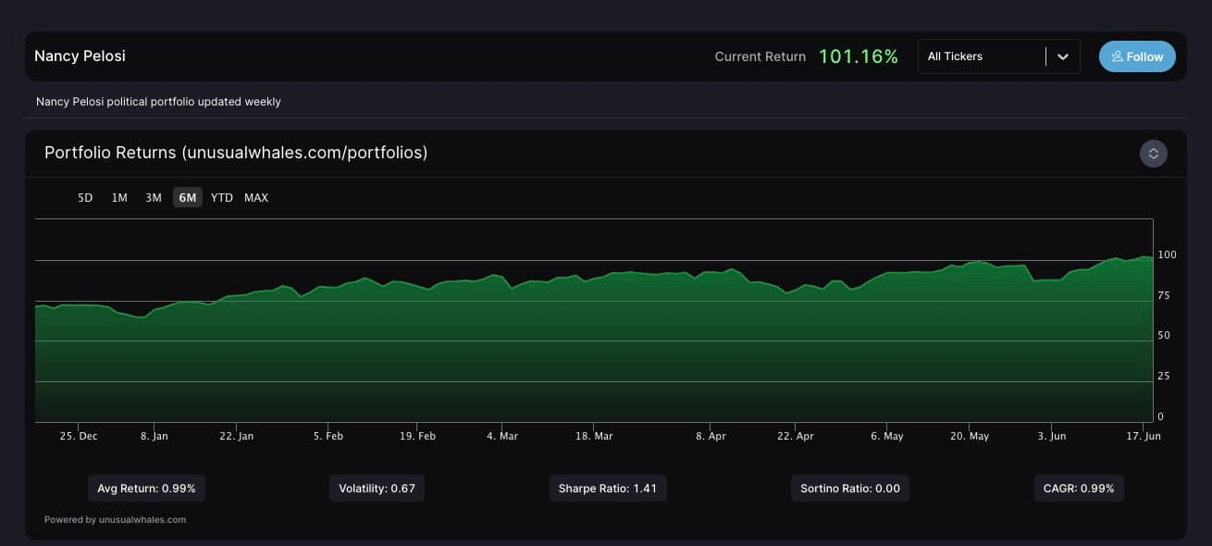The height and width of the screenshot is (546, 1212).
Task: Click the Portfolio Returns heading
Action: point(236,153)
